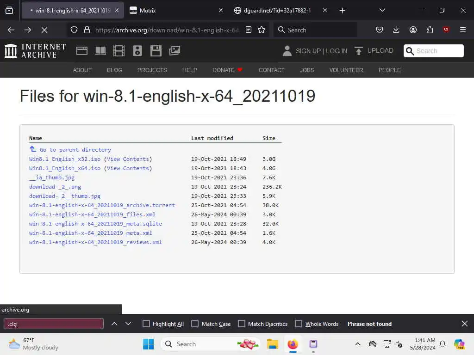Click the user avatar icon beside SIGN UP
The image size is (474, 355).
point(287,51)
